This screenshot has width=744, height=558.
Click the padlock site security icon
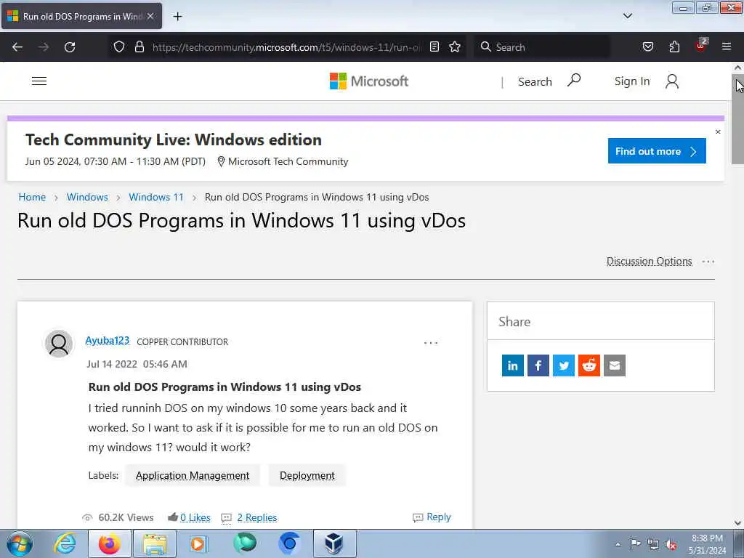(139, 46)
